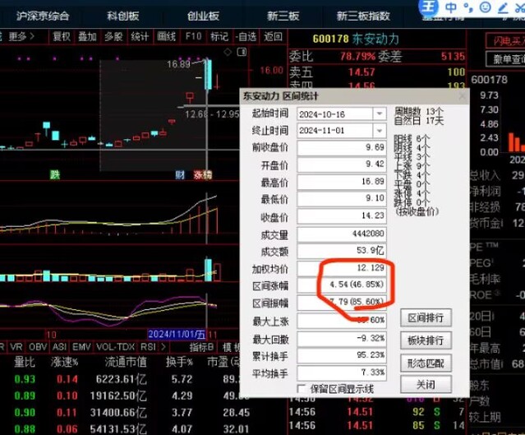Click the 流通市值 column header
Viewport: 525px width, 435px height.
tap(126, 362)
